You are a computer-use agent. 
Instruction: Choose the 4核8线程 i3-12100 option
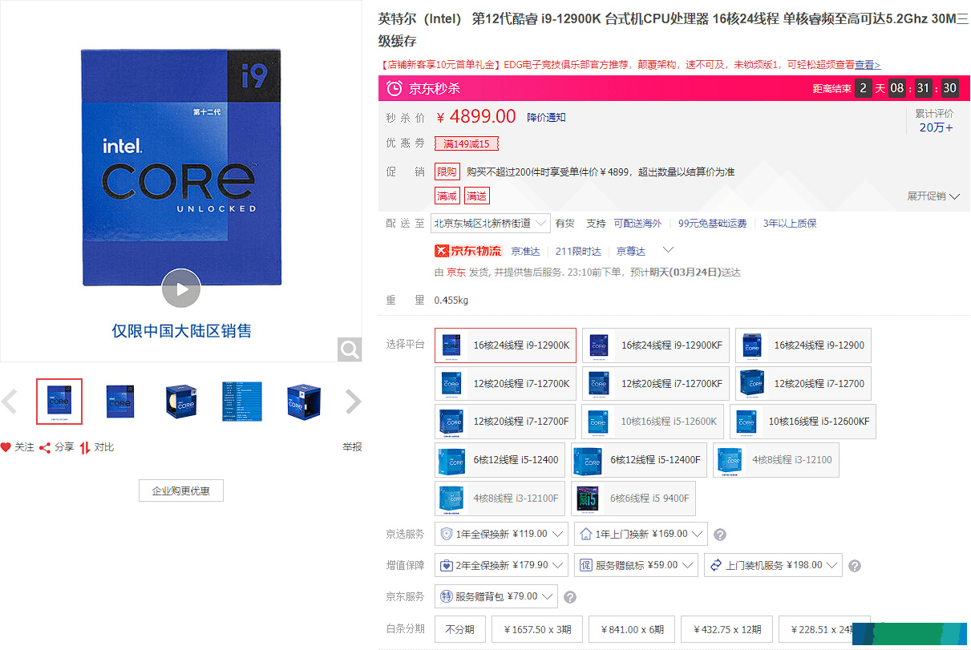coord(776,460)
